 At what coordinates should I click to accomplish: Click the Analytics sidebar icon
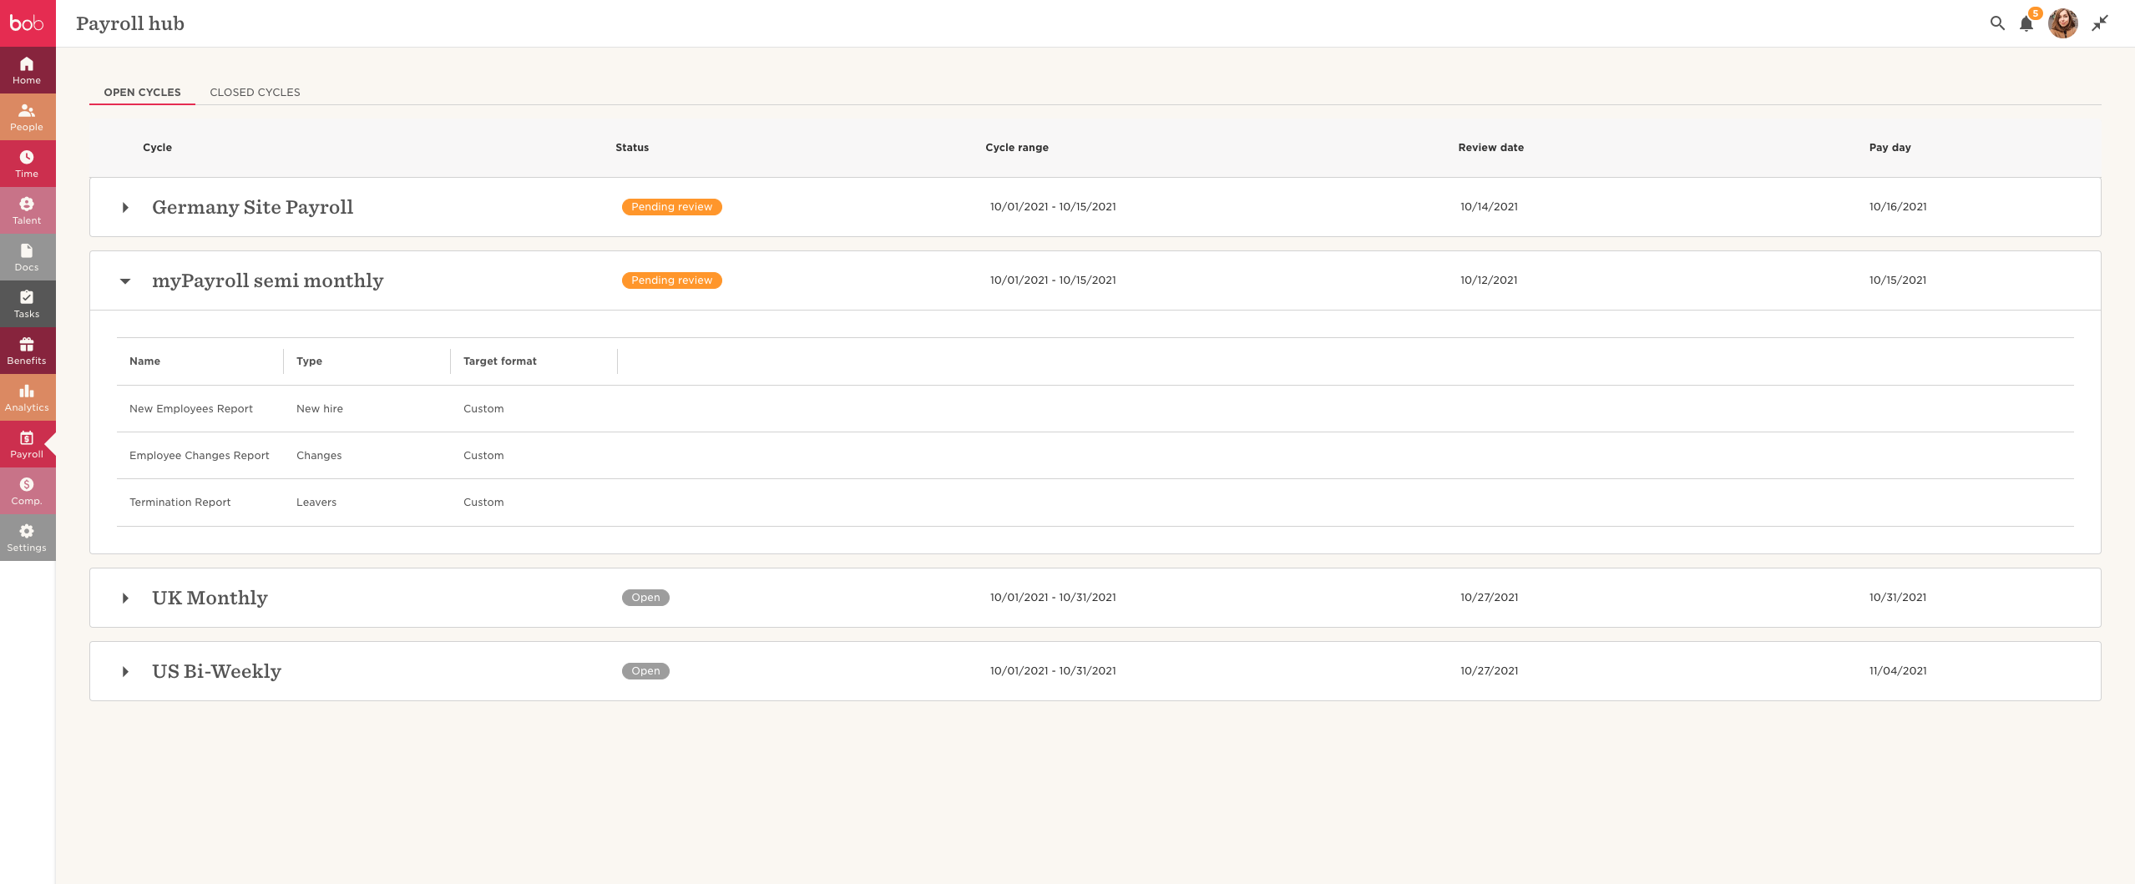click(27, 397)
